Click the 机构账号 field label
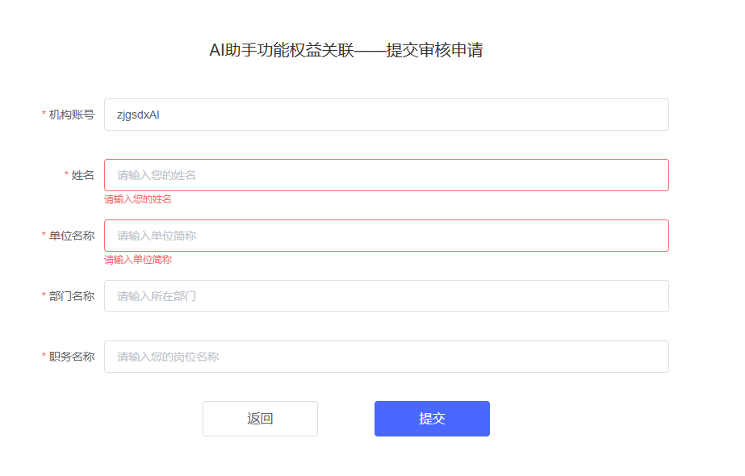Viewport: 745px width, 476px height. 72,115
